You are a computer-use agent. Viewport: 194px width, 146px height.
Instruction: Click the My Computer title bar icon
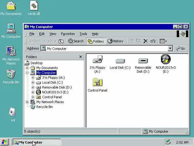(x=27, y=27)
